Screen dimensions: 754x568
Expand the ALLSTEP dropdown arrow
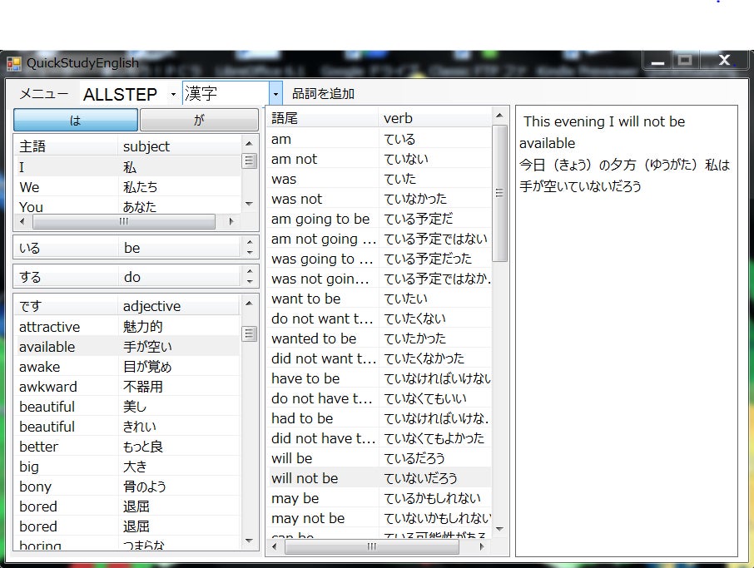pos(173,94)
